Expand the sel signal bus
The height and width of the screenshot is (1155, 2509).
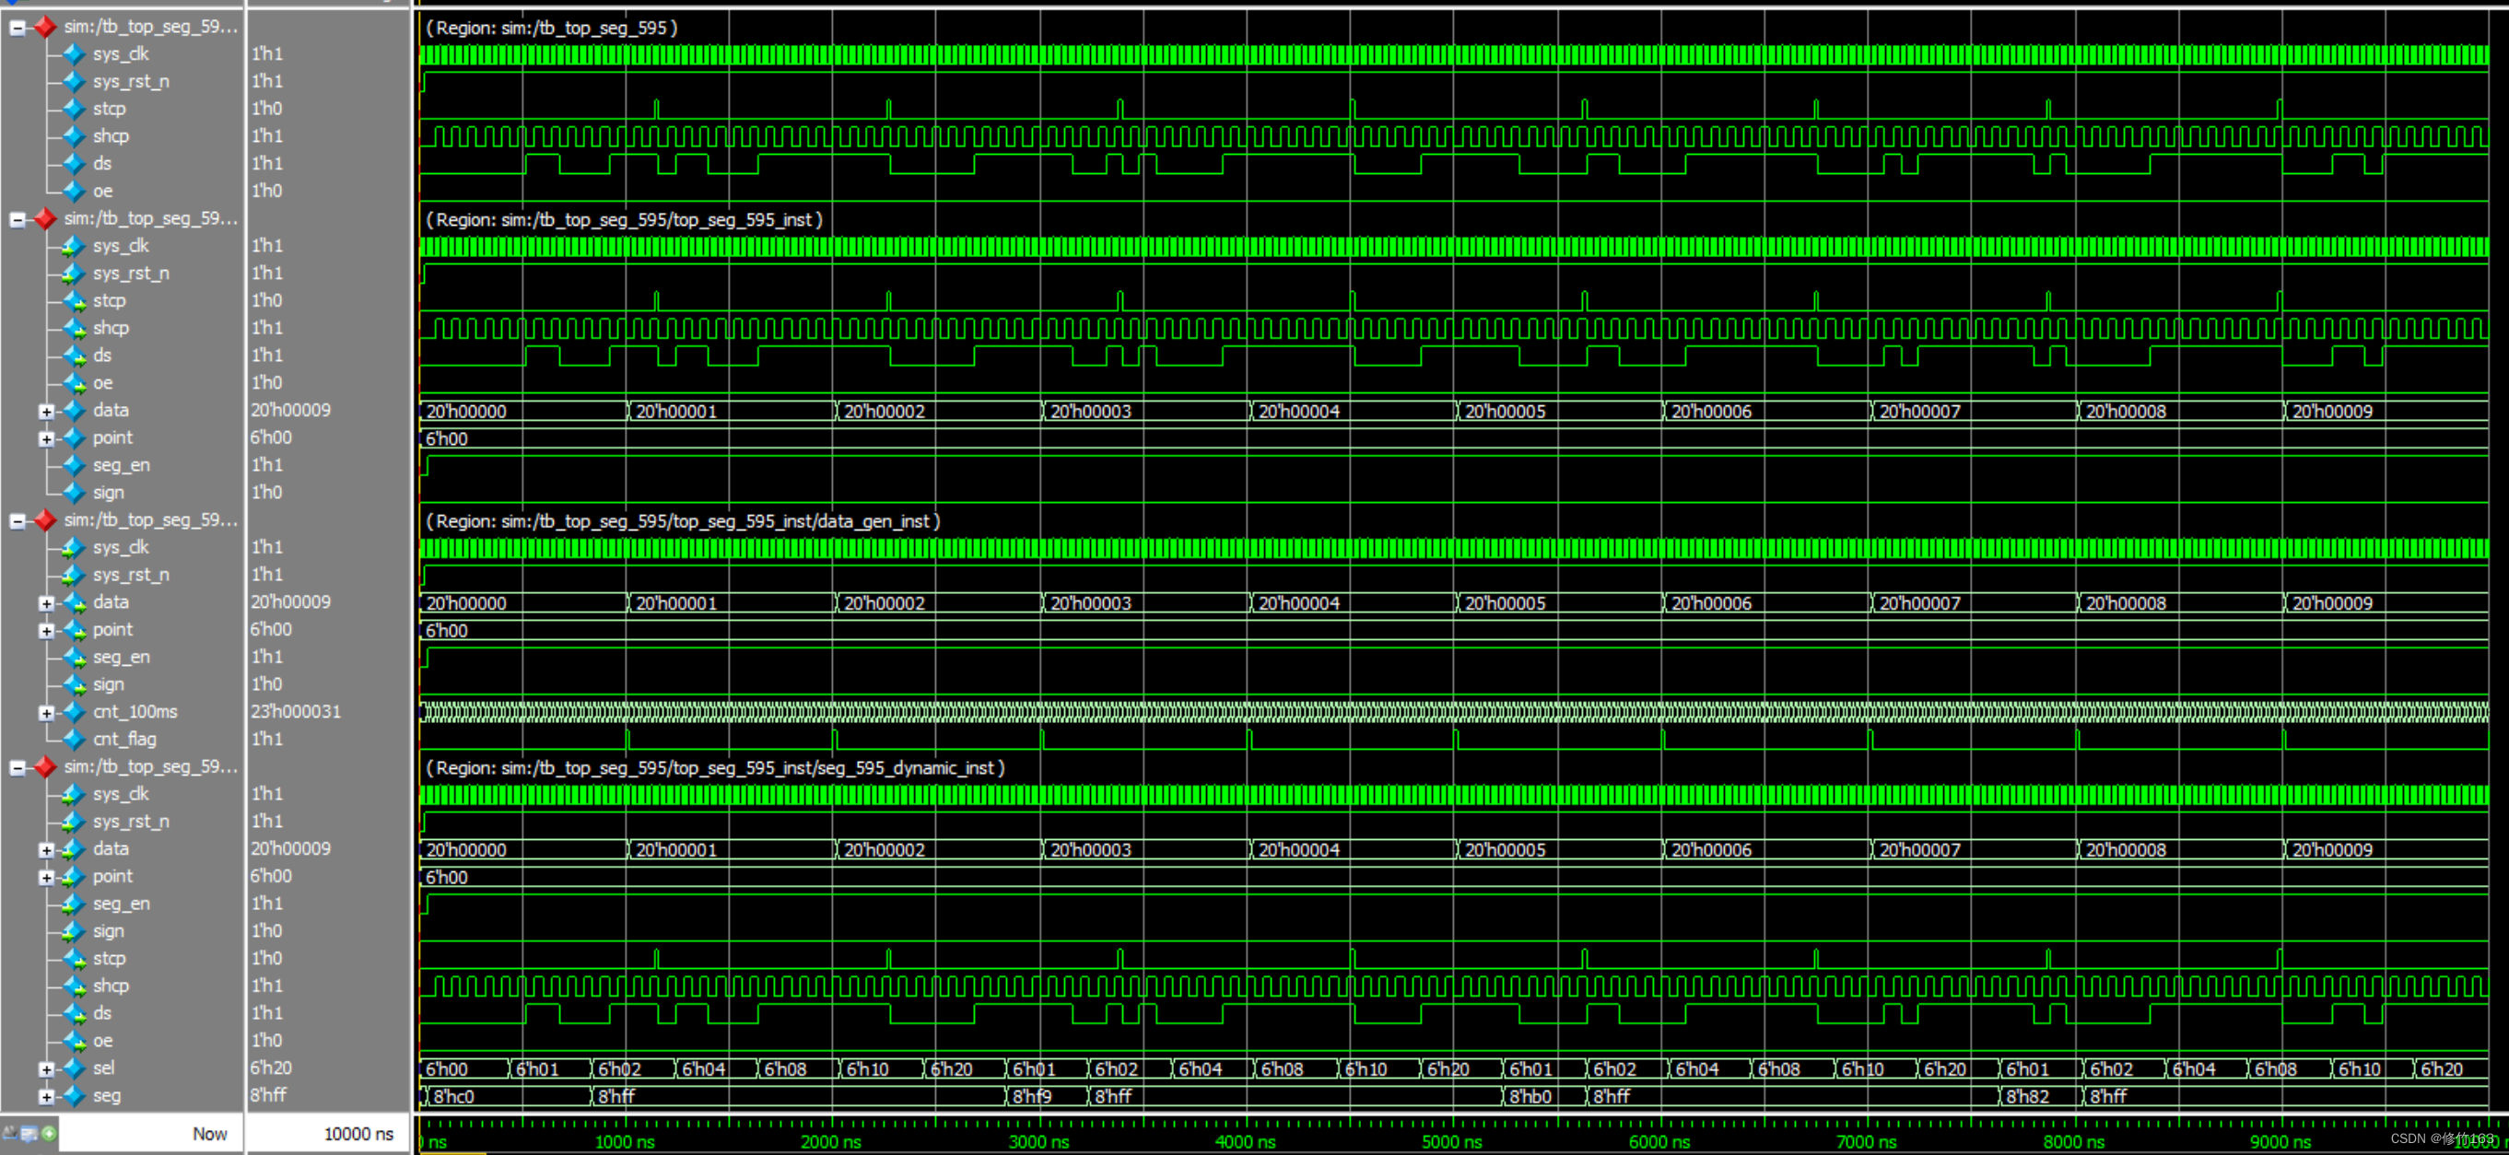(x=47, y=1069)
